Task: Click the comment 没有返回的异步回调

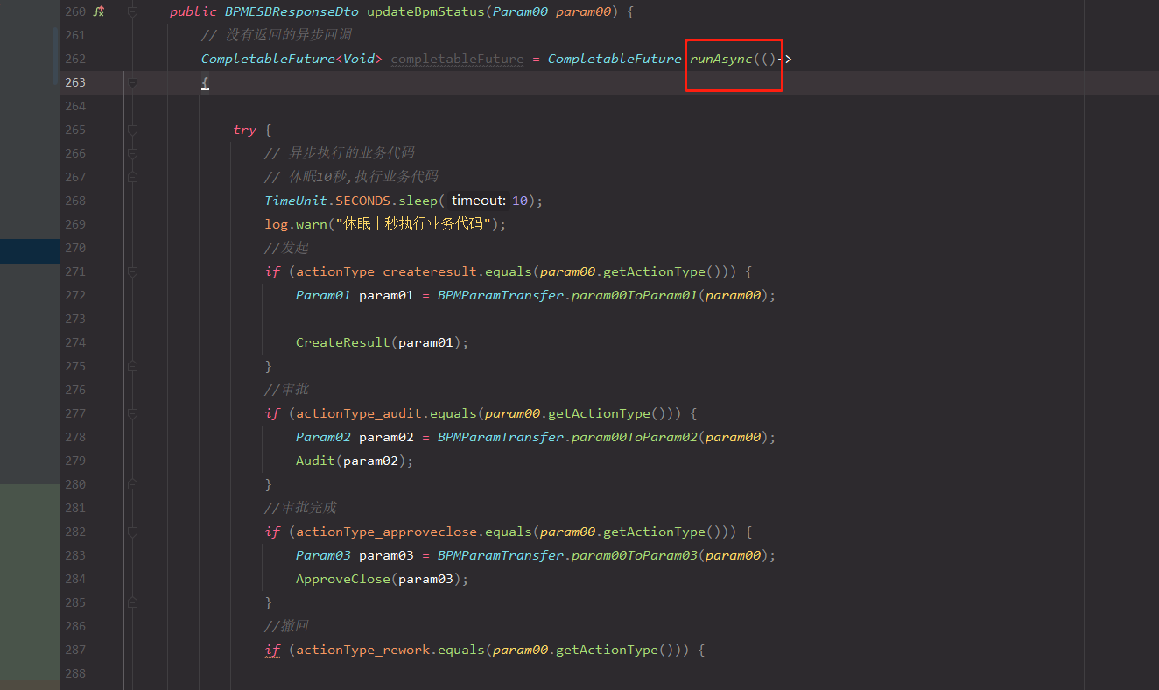Action: coord(276,35)
